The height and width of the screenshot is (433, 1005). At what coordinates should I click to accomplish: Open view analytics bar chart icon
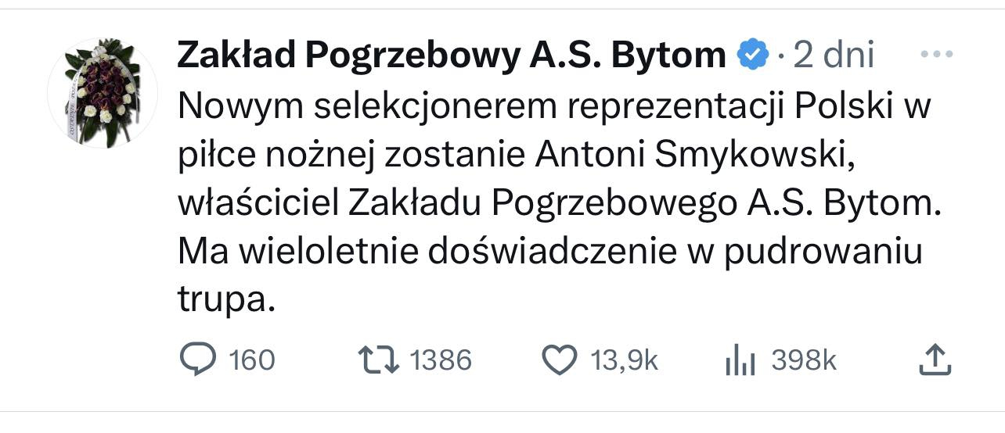[x=740, y=360]
